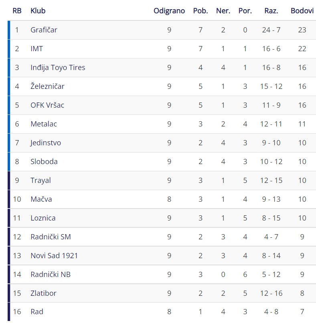Open the Loznica club entry

[x=43, y=218]
